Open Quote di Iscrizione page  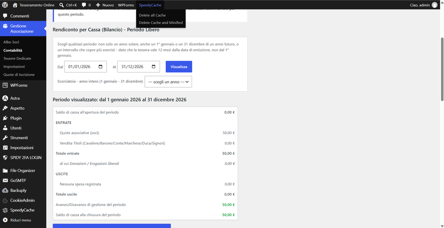[19, 75]
